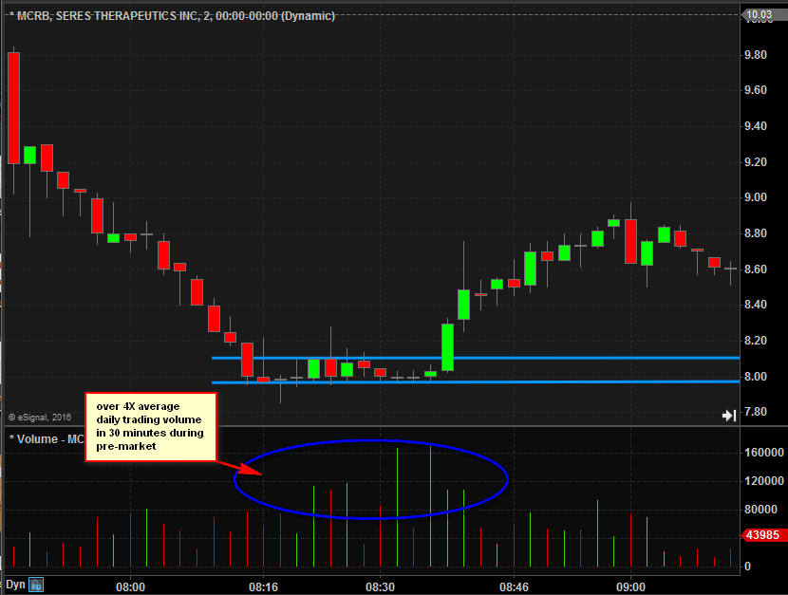Click the 09:00 time axis label

point(630,587)
